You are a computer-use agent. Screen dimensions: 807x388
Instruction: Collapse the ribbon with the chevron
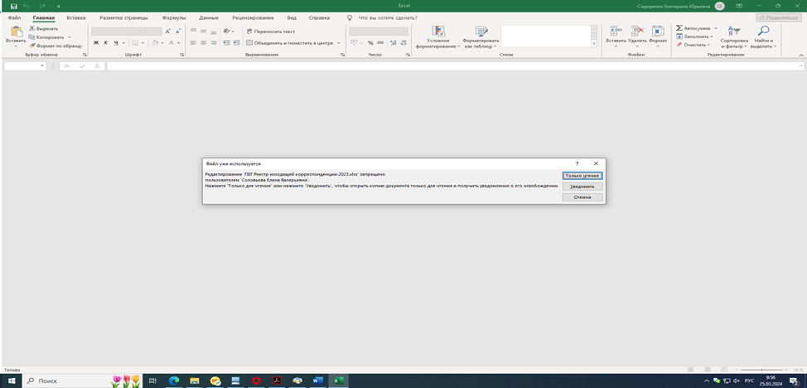pos(801,55)
